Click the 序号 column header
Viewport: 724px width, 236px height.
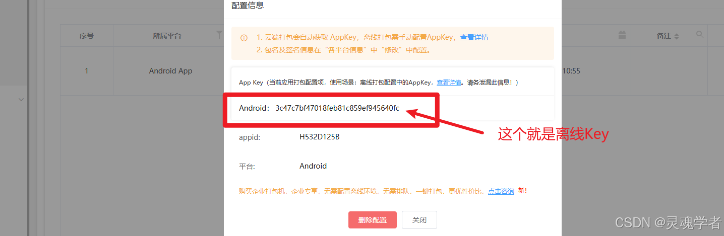87,36
